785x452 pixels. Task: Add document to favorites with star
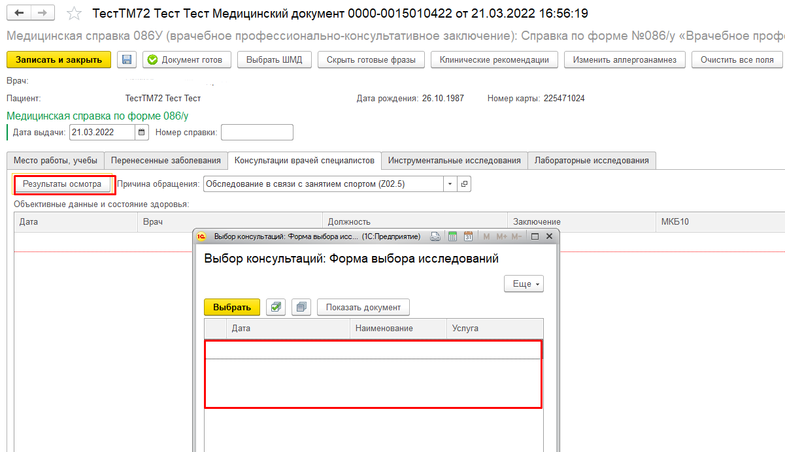(x=75, y=14)
